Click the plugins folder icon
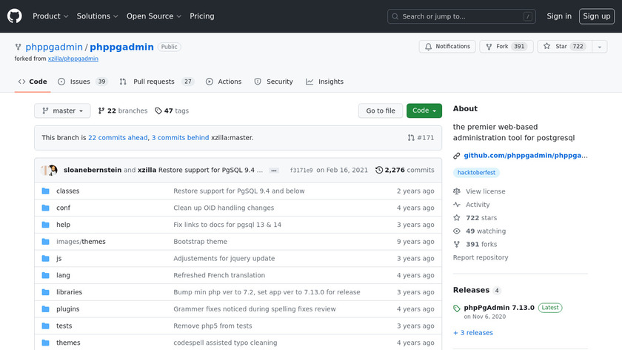This screenshot has height=350, width=622. coord(46,309)
